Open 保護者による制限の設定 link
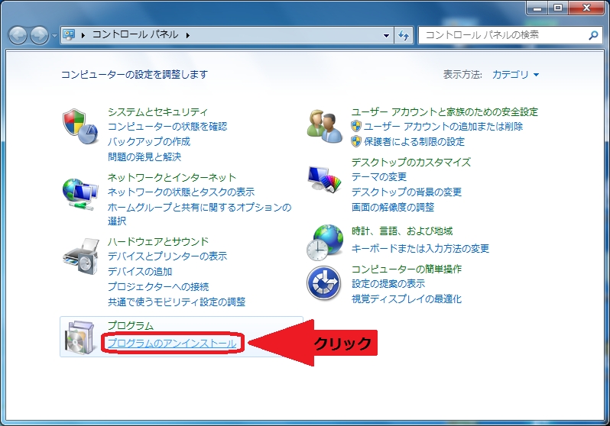Viewport: 610px width, 426px height. pyautogui.click(x=414, y=141)
